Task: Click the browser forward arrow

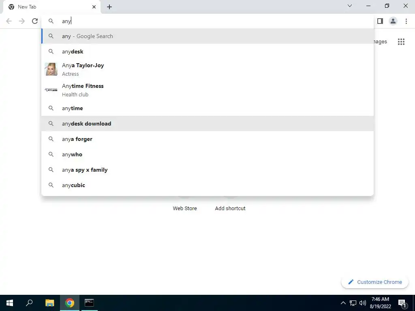Action: [x=22, y=21]
